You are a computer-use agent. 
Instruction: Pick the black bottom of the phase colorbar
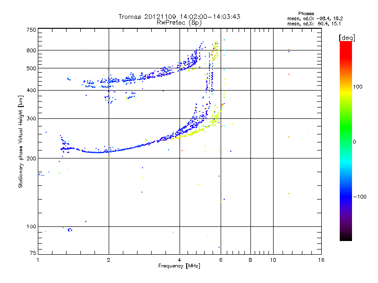click(x=346, y=237)
